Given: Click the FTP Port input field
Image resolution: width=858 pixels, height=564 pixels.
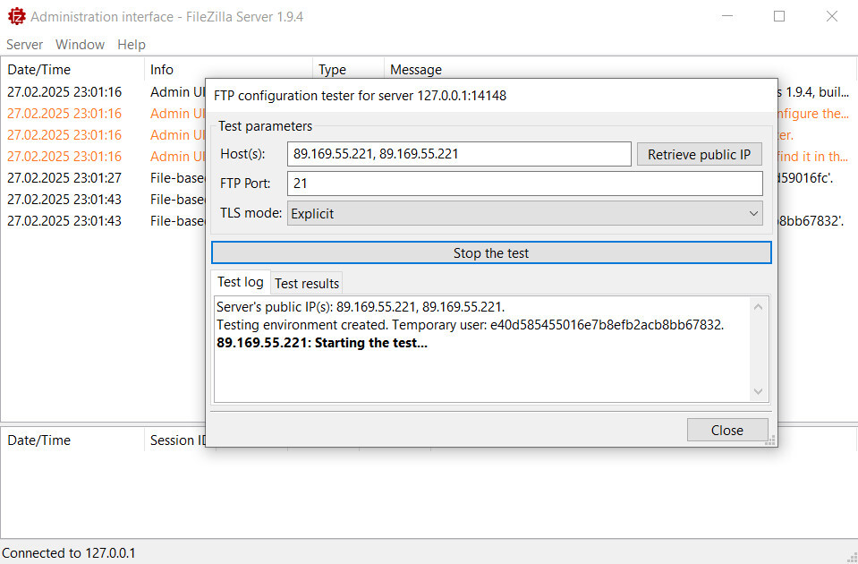Looking at the screenshot, I should coord(525,184).
